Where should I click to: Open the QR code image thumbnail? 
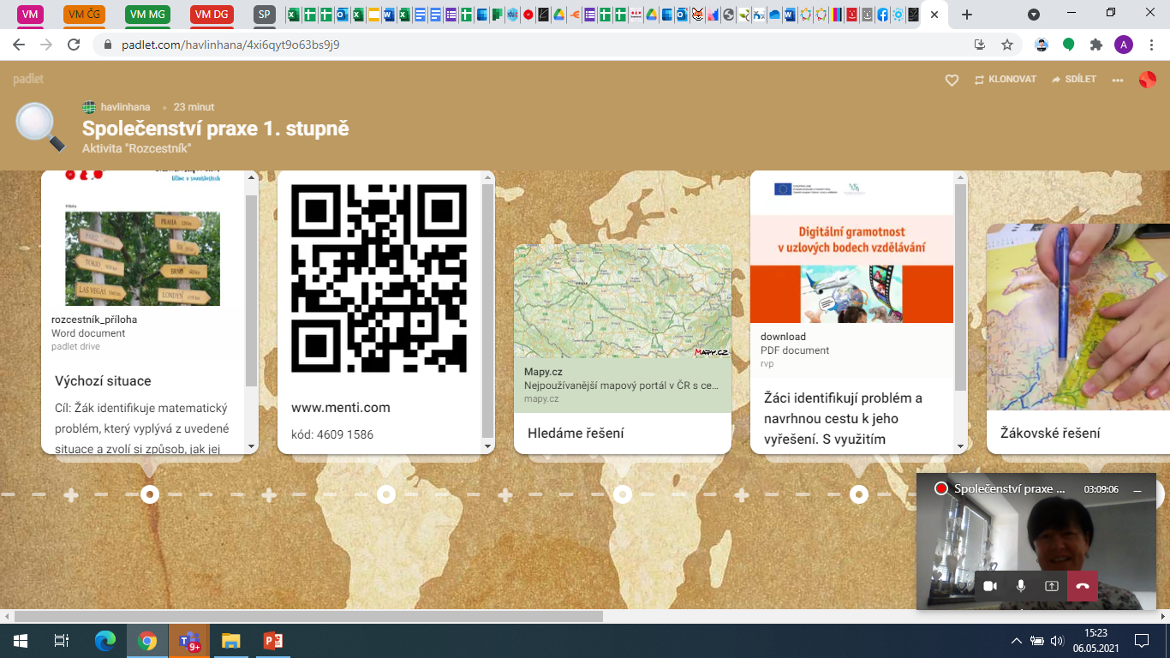[x=379, y=278]
